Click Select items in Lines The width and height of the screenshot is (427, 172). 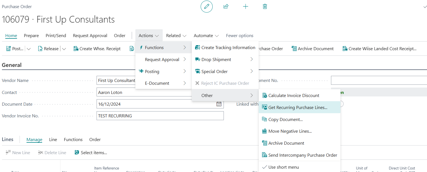(91, 152)
